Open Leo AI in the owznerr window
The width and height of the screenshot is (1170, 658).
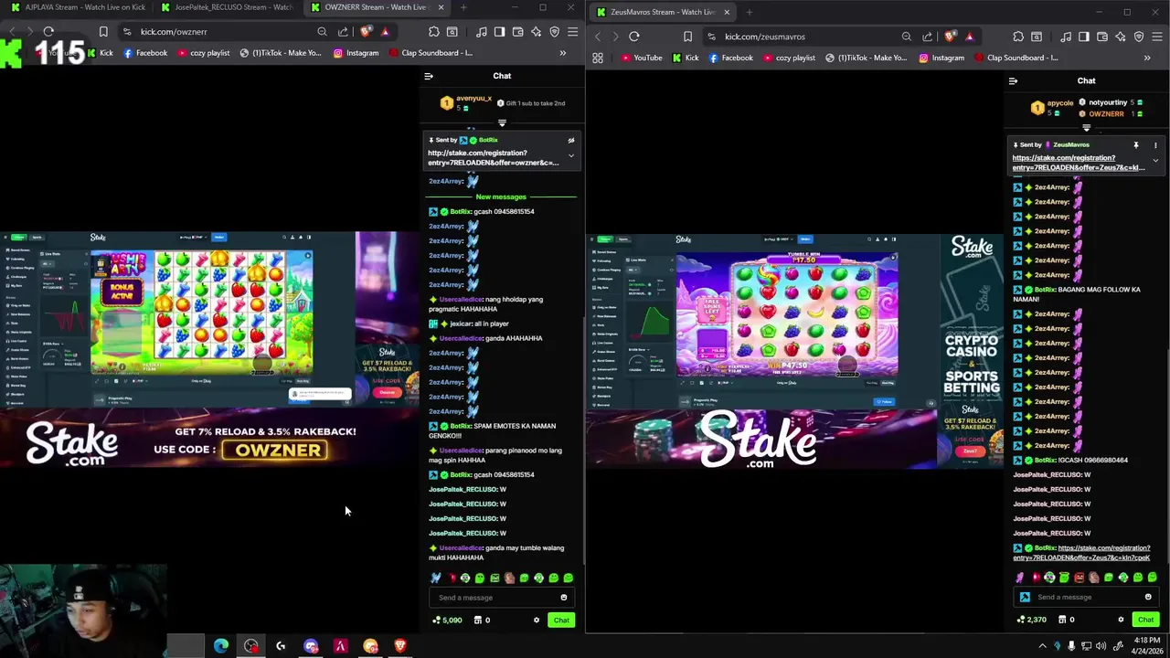tap(536, 32)
